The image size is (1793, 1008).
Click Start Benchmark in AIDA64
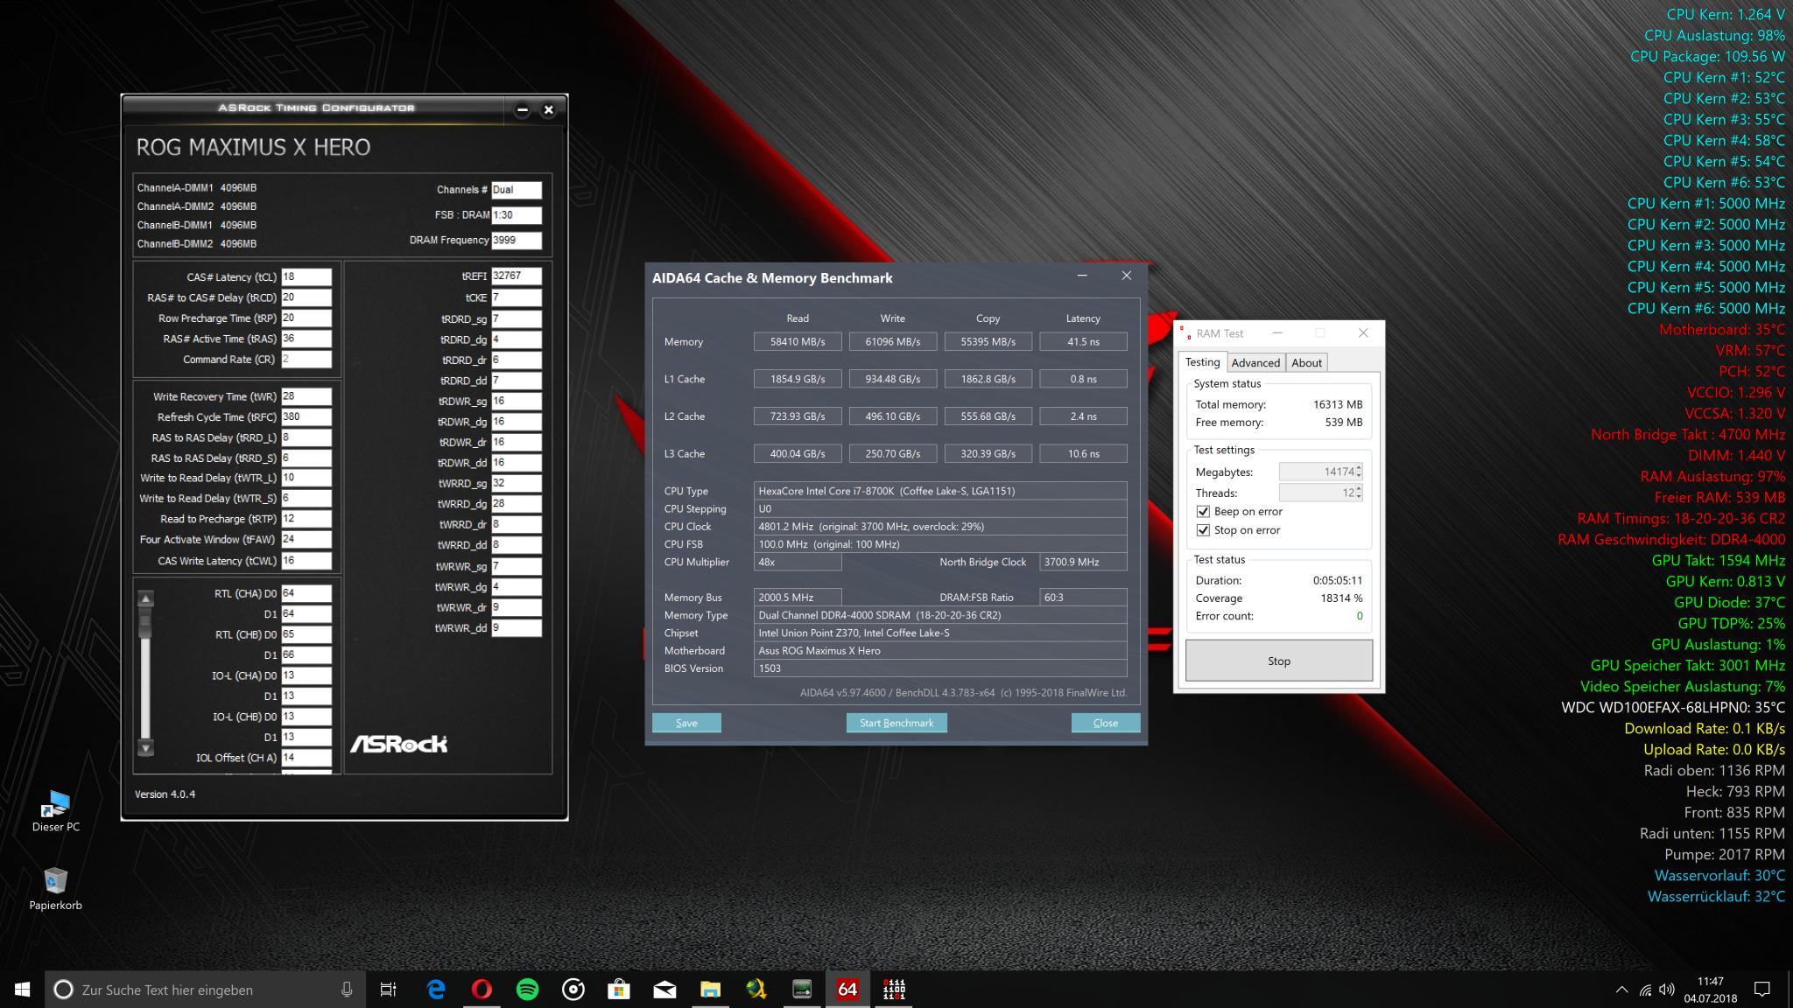coord(896,723)
